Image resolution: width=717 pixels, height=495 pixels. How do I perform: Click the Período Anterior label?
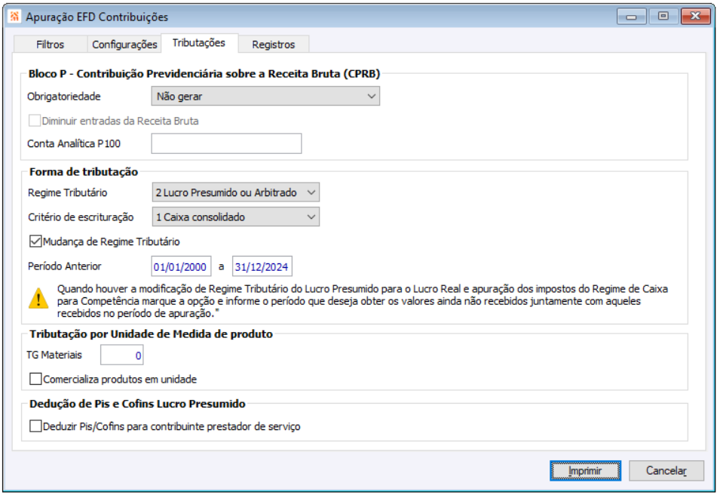coord(65,266)
